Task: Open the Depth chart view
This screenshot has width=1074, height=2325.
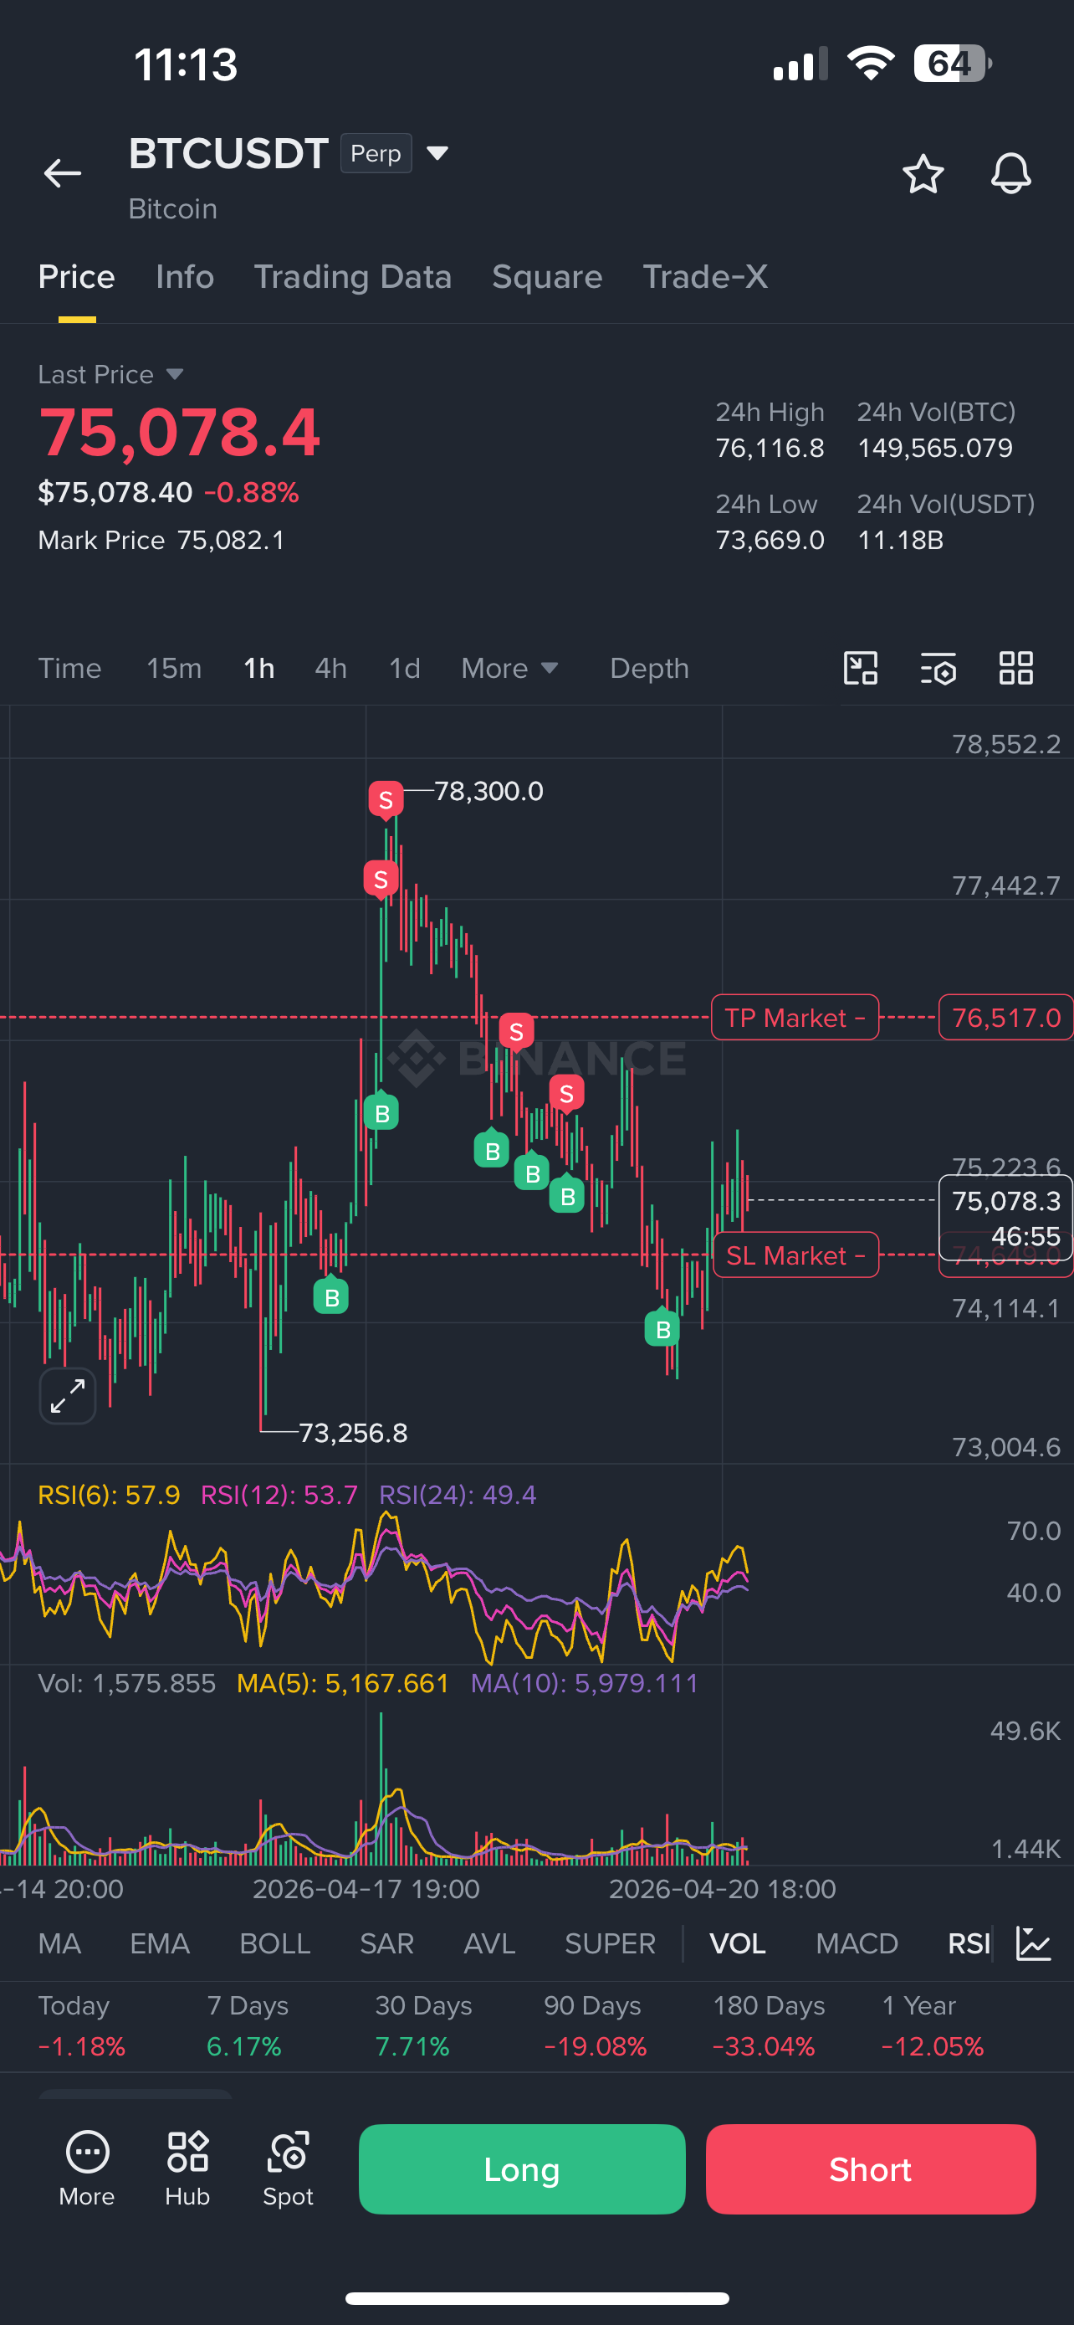Action: pos(649,669)
